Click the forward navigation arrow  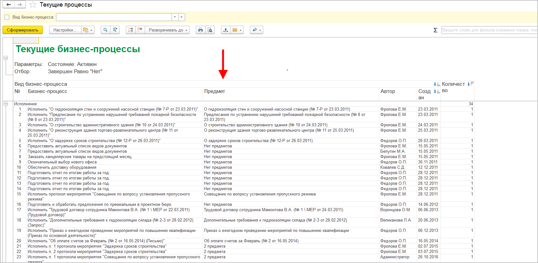pyautogui.click(x=20, y=5)
